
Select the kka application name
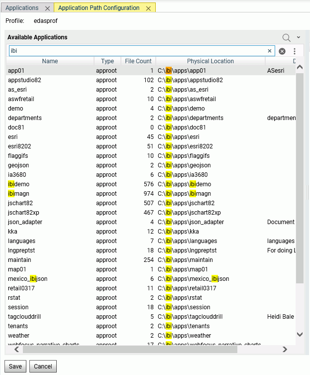click(x=12, y=232)
